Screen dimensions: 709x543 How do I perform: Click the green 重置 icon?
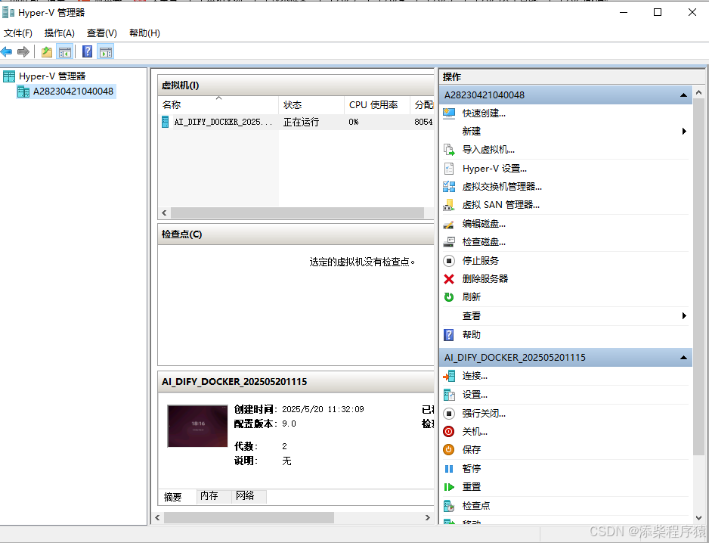pyautogui.click(x=449, y=487)
